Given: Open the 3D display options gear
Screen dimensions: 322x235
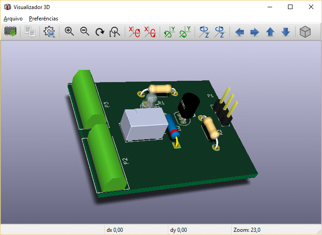Looking at the screenshot, I should point(49,32).
